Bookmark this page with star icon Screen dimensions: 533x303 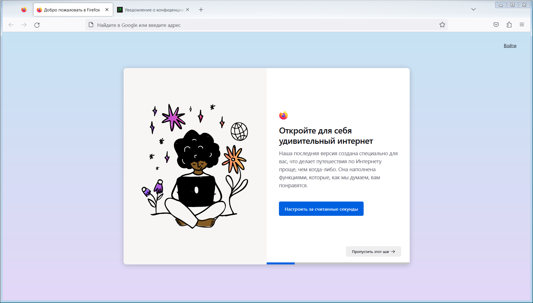tap(442, 25)
